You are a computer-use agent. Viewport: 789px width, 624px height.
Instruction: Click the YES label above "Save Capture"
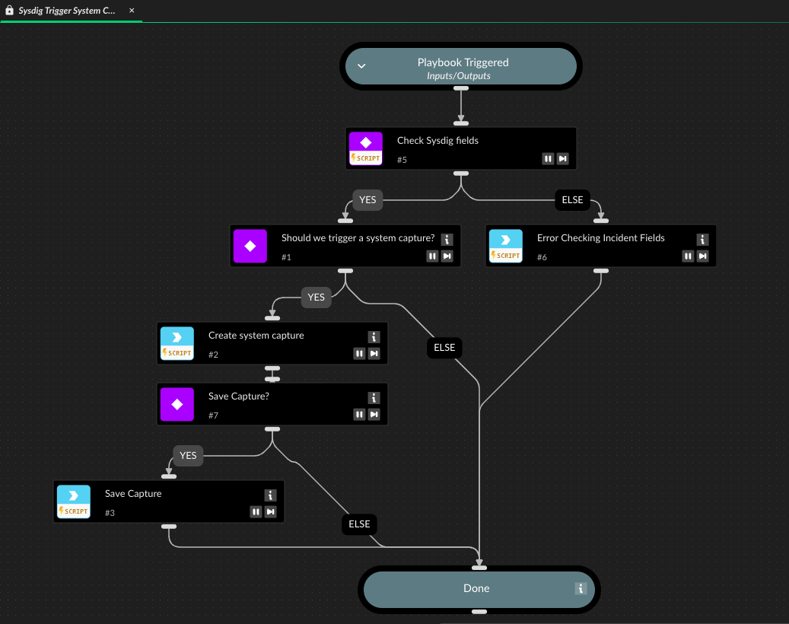click(x=188, y=455)
